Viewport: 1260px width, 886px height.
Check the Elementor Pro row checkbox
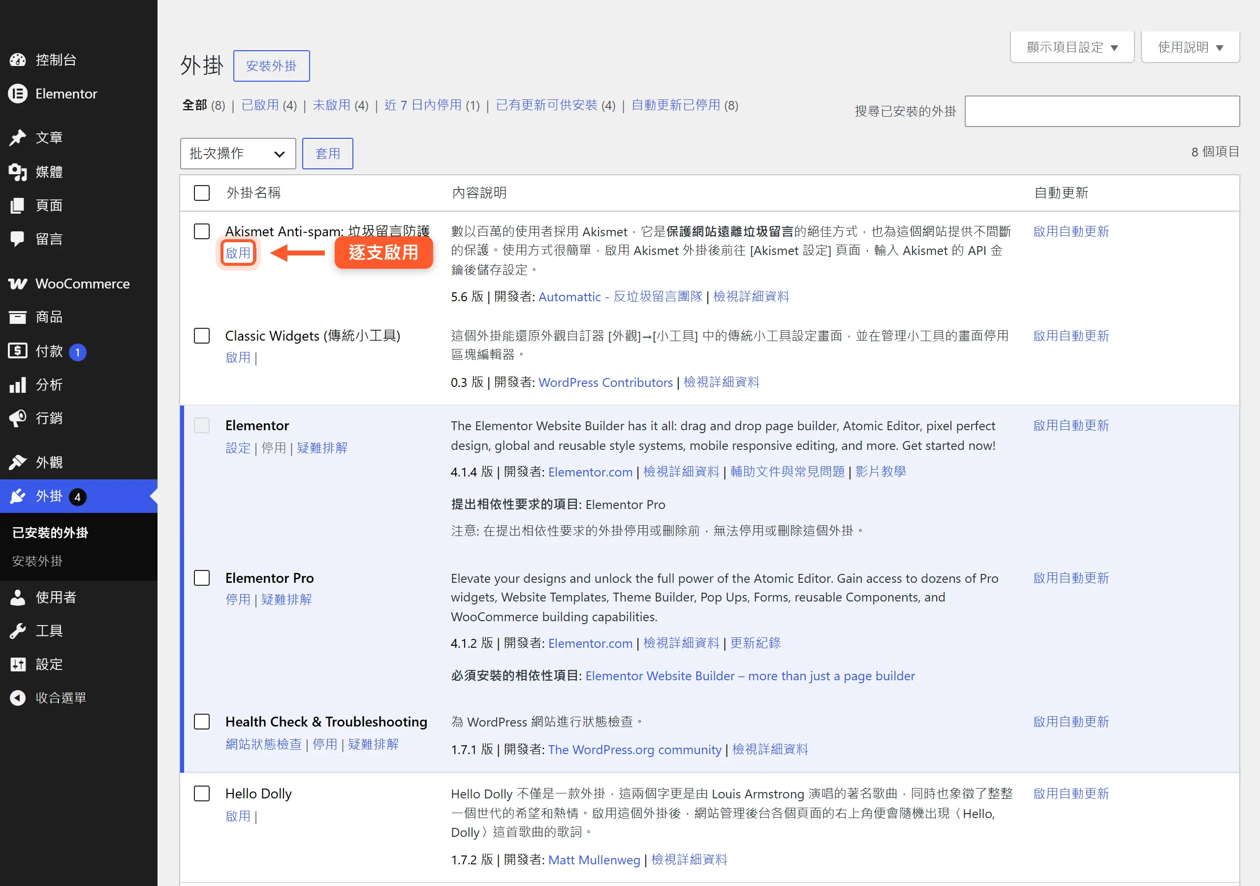click(202, 577)
